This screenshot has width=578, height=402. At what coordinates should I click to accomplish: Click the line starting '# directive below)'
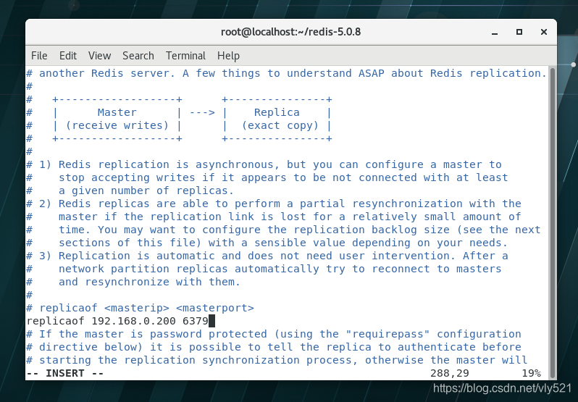[274, 347]
